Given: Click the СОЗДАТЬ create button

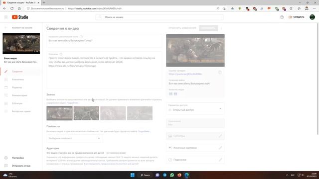Looking at the screenshot, I should pos(297,17).
